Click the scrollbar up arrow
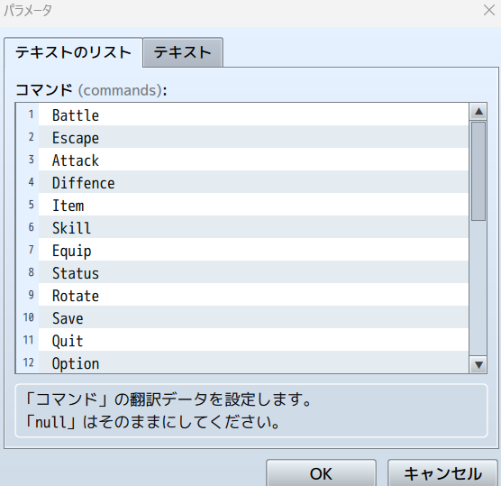501x486 pixels. pyautogui.click(x=478, y=112)
